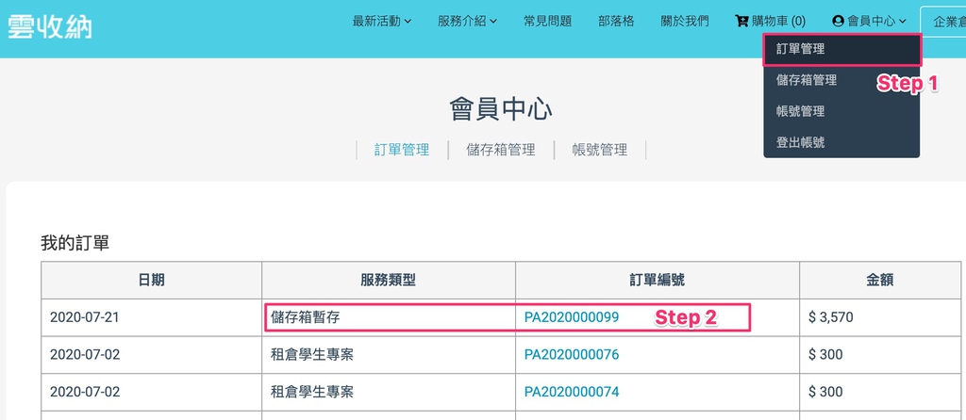This screenshot has height=420, width=966.
Task: Open order PA2020000099
Action: pyautogui.click(x=572, y=317)
